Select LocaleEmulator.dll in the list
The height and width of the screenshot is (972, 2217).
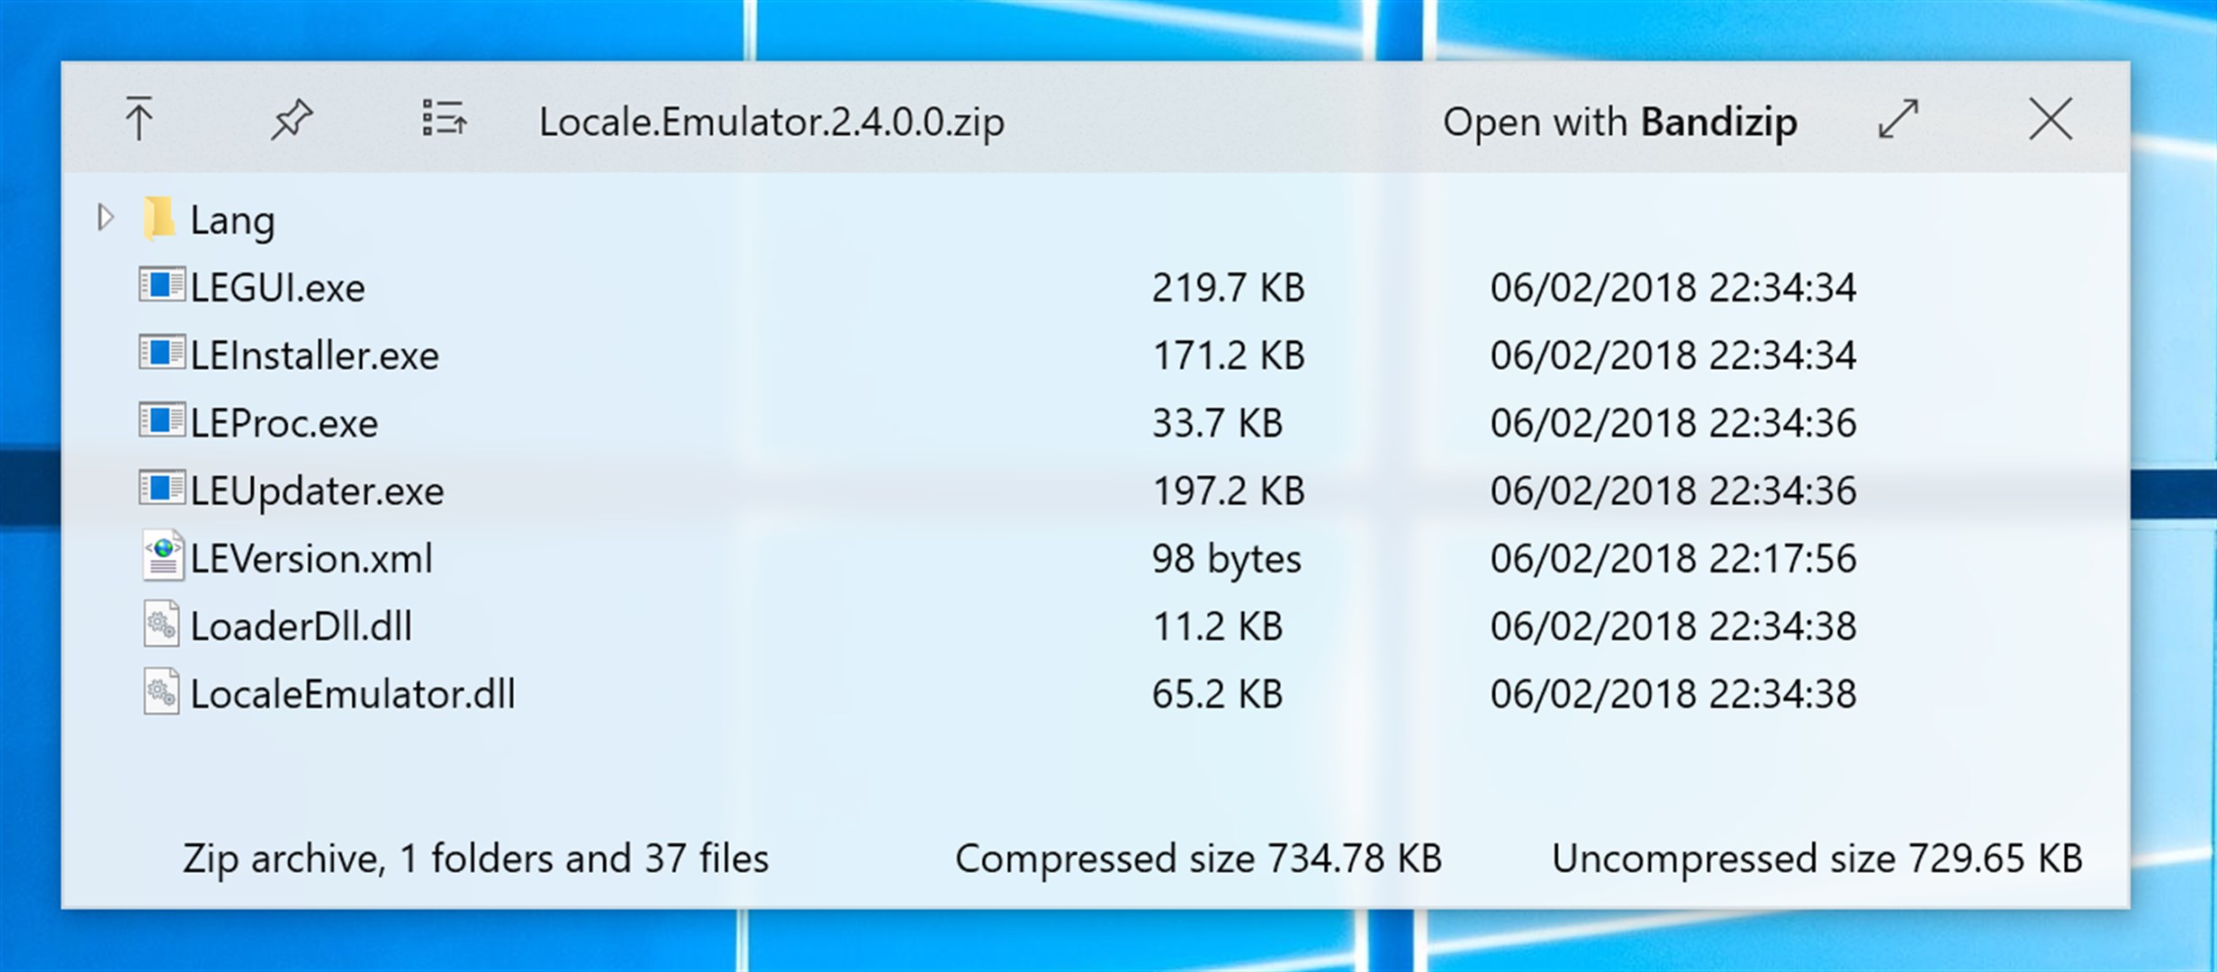352,694
